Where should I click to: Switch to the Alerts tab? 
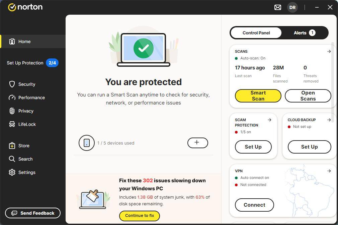pyautogui.click(x=305, y=33)
